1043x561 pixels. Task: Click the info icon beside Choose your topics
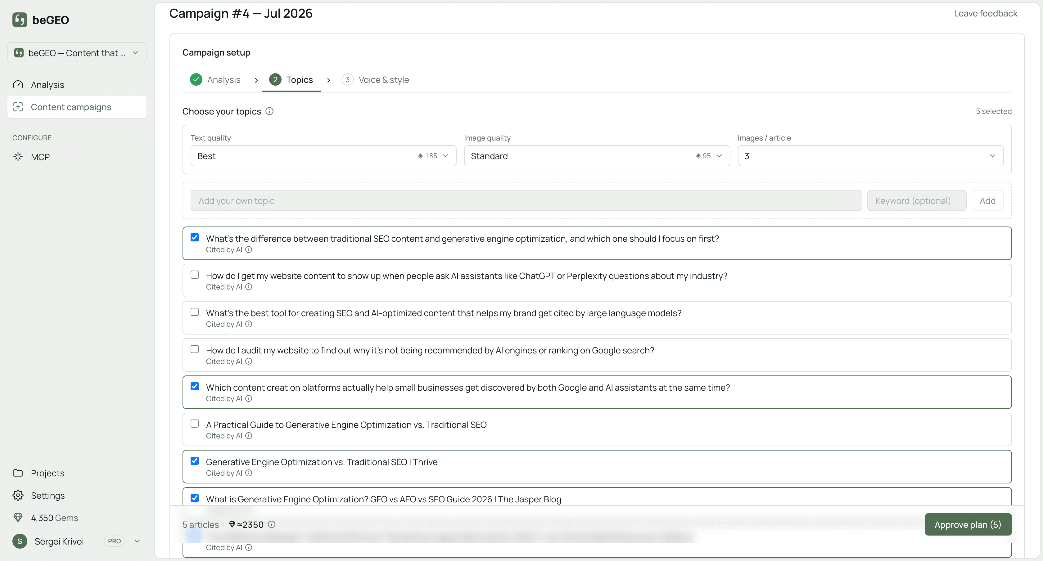click(x=269, y=111)
